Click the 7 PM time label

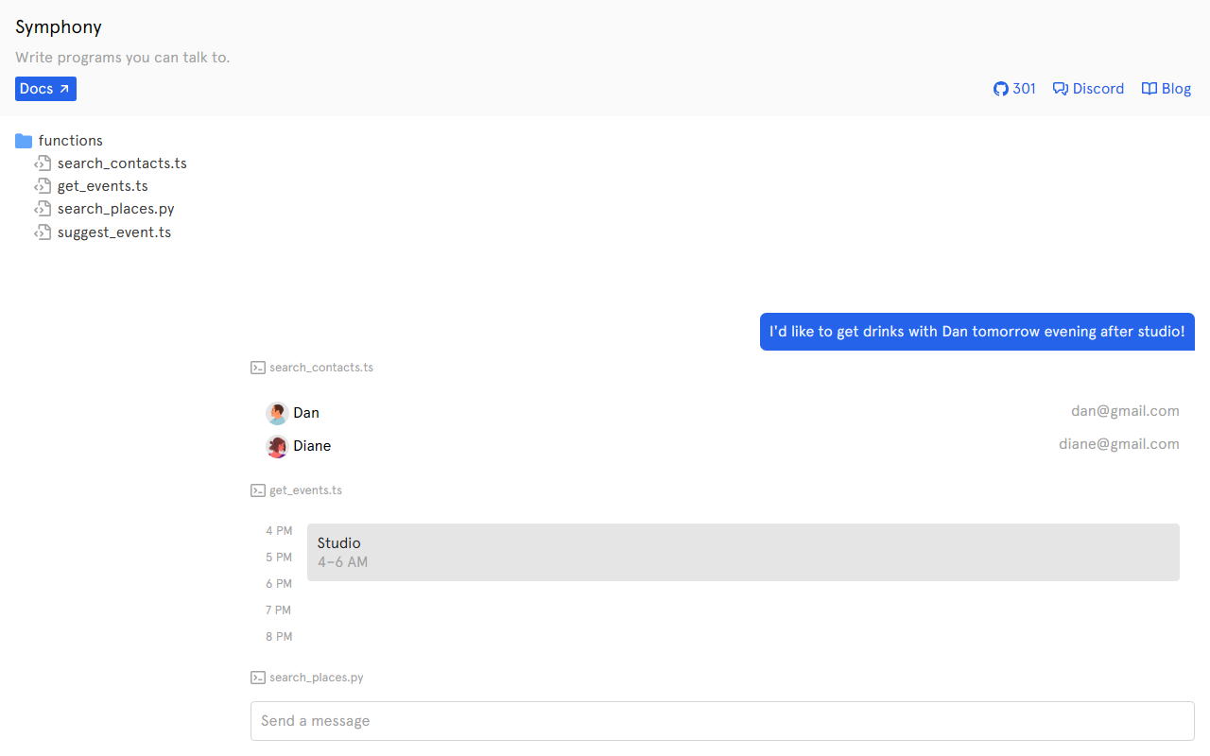pos(279,610)
